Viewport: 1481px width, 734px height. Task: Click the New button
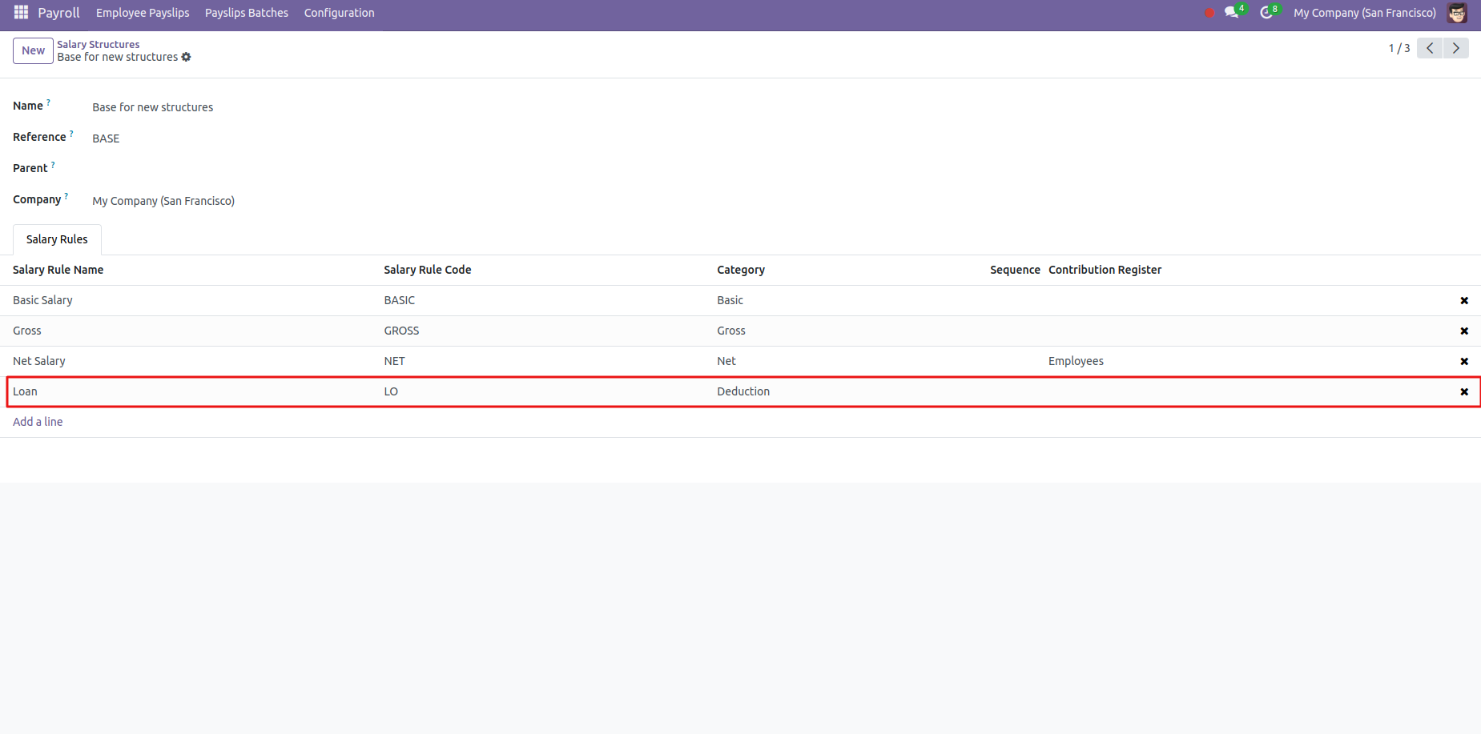(33, 50)
